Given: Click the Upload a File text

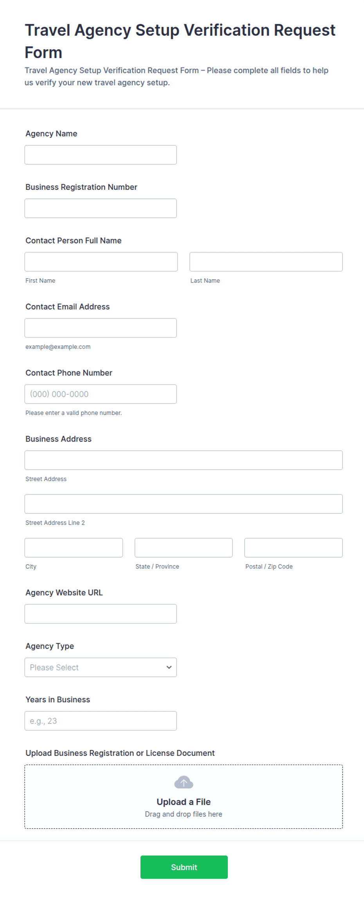Looking at the screenshot, I should (x=184, y=802).
